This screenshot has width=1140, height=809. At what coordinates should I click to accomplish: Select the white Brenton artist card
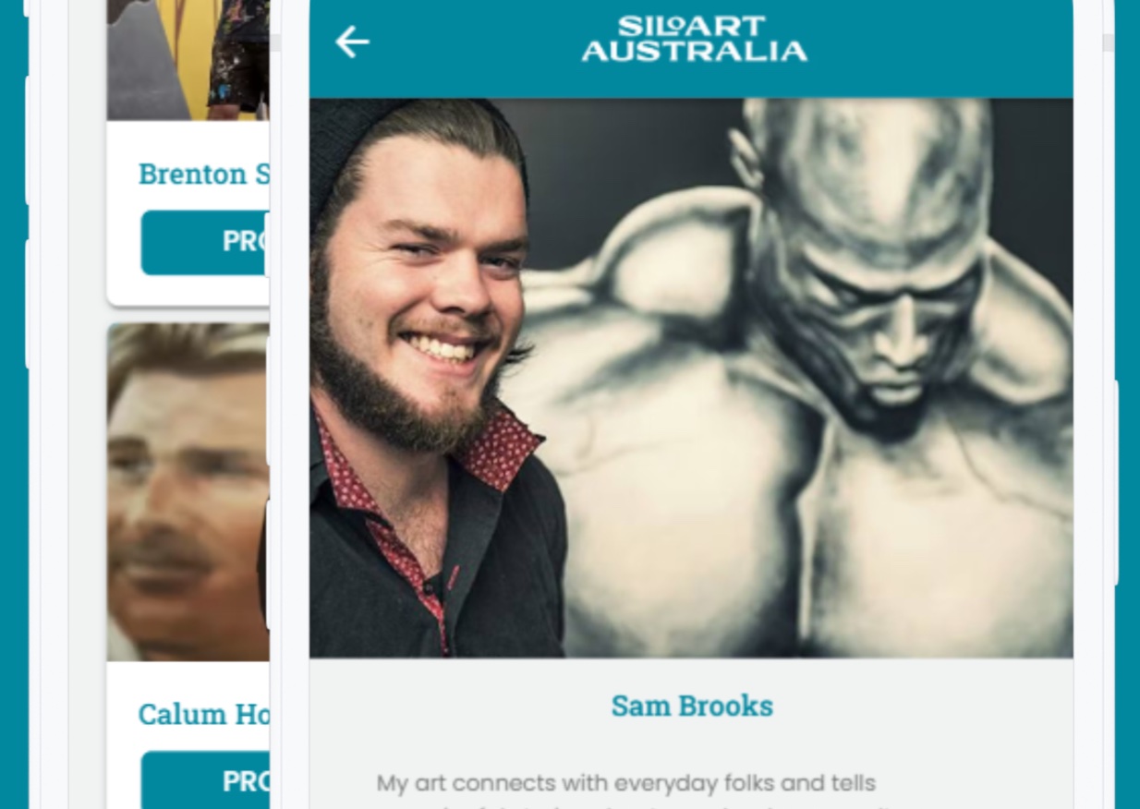(x=188, y=152)
